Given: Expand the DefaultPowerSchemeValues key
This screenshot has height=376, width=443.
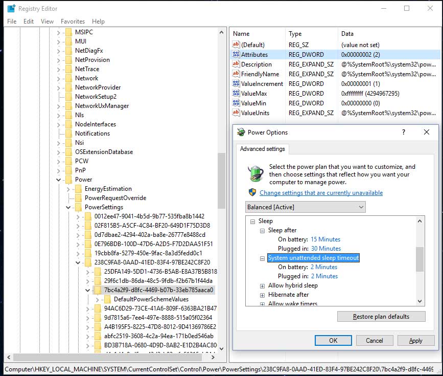Looking at the screenshot, I should coord(98,299).
